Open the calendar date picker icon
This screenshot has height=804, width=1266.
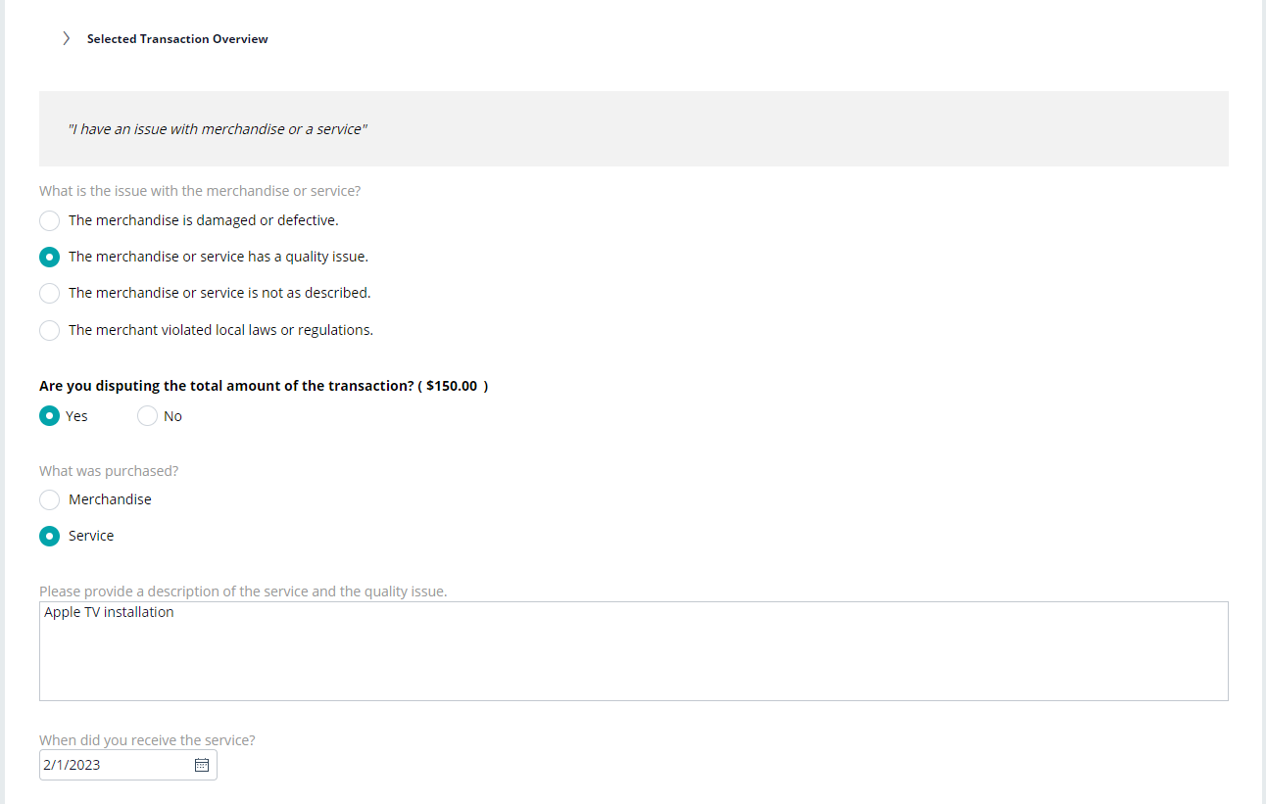tap(202, 765)
